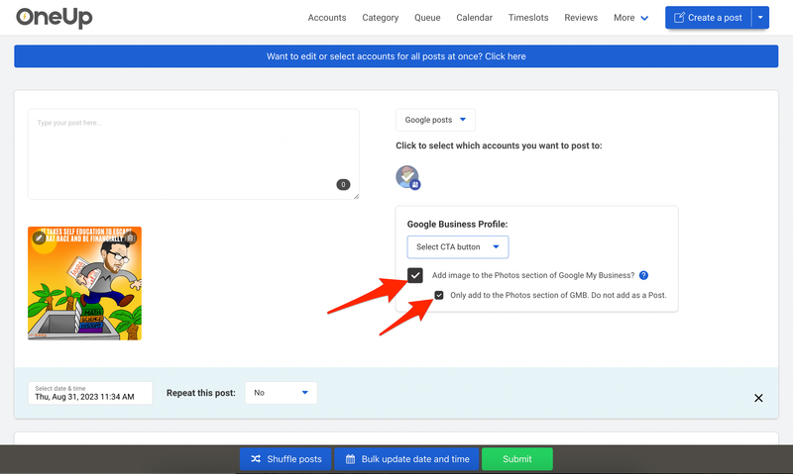
Task: Click the trash icon on image thumbnail
Action: pos(131,237)
